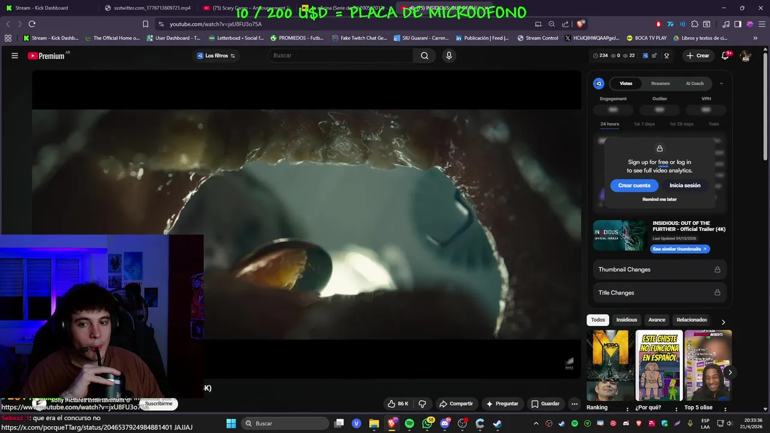Click the Suscribirme subscribe button
Image resolution: width=770 pixels, height=433 pixels.
tap(159, 404)
